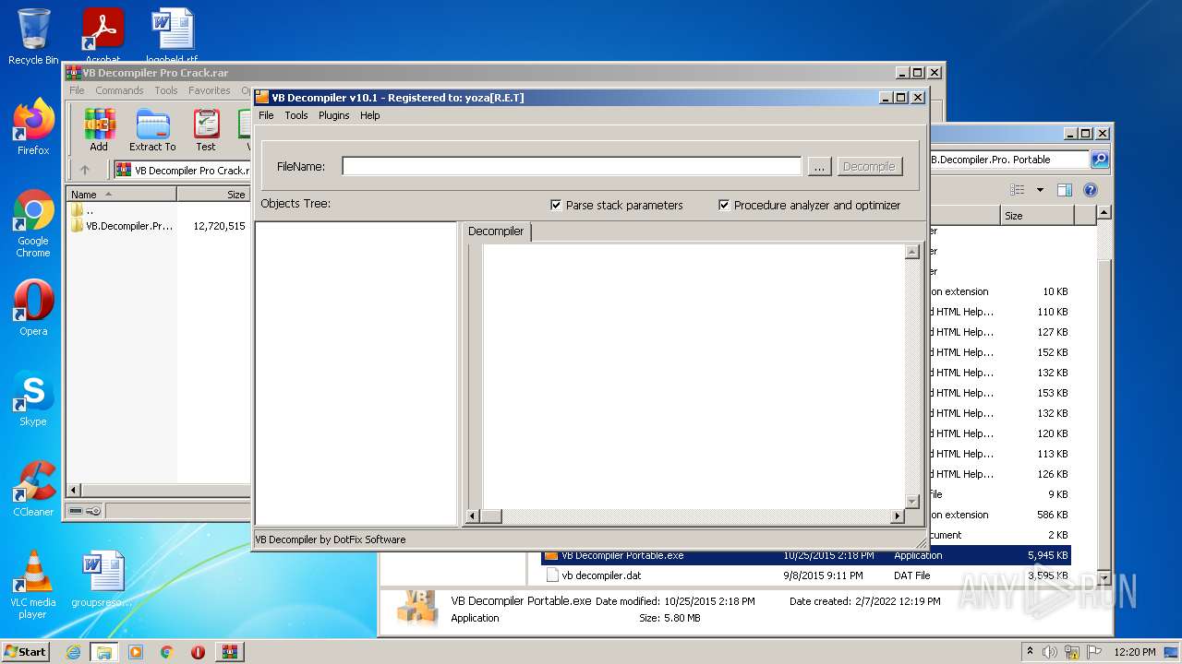Click Explorer help question mark icon
Screen dimensions: 1182x664
click(1091, 190)
